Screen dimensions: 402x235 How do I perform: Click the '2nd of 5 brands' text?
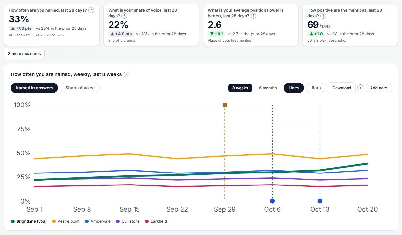click(x=122, y=40)
